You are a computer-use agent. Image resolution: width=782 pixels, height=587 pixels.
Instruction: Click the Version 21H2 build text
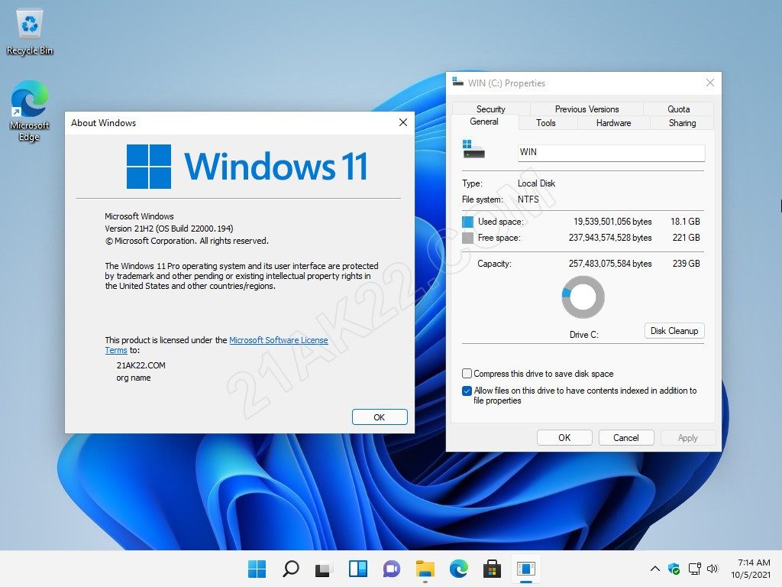click(x=169, y=229)
